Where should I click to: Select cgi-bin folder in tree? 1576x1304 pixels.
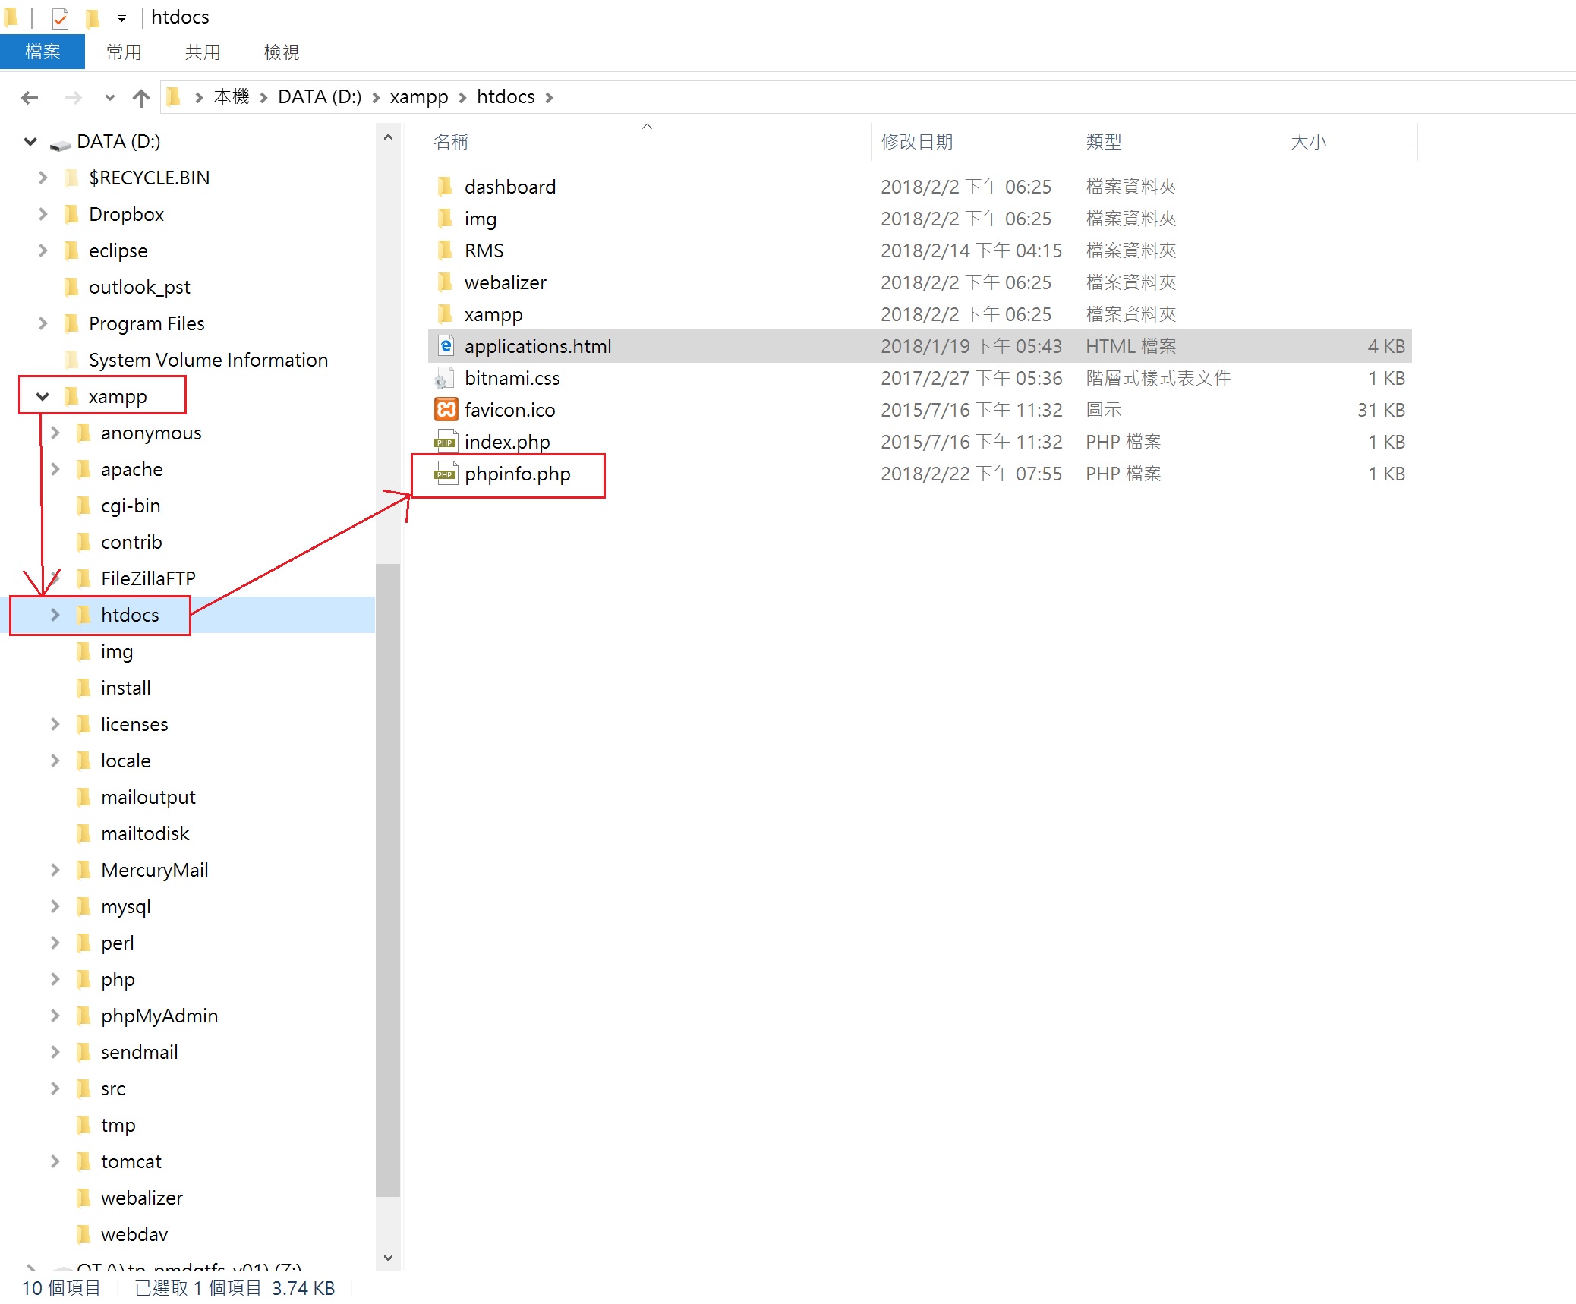tap(130, 506)
